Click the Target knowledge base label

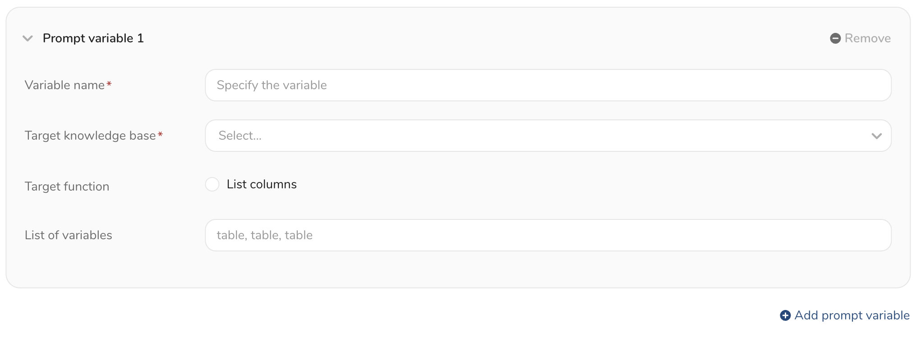pyautogui.click(x=90, y=136)
